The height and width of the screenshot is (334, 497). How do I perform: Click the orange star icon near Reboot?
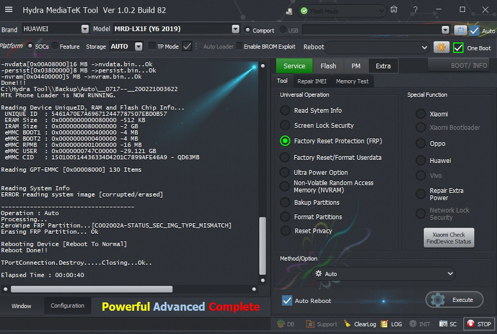pos(441,47)
